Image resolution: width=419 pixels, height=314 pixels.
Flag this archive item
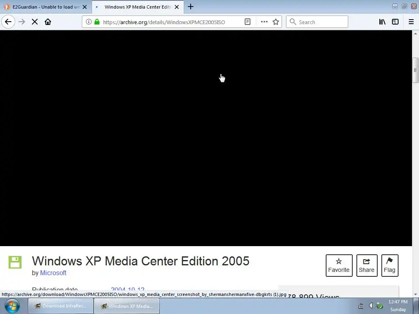tap(390, 265)
